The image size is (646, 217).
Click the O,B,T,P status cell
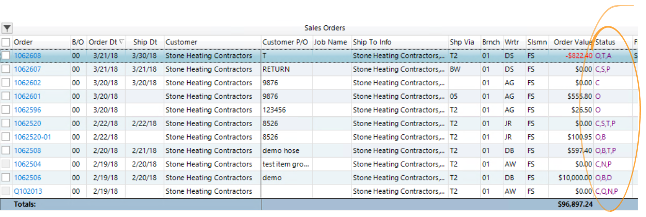tap(606, 150)
